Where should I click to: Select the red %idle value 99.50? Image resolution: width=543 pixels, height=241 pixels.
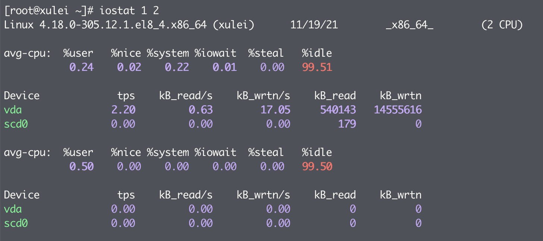(317, 167)
